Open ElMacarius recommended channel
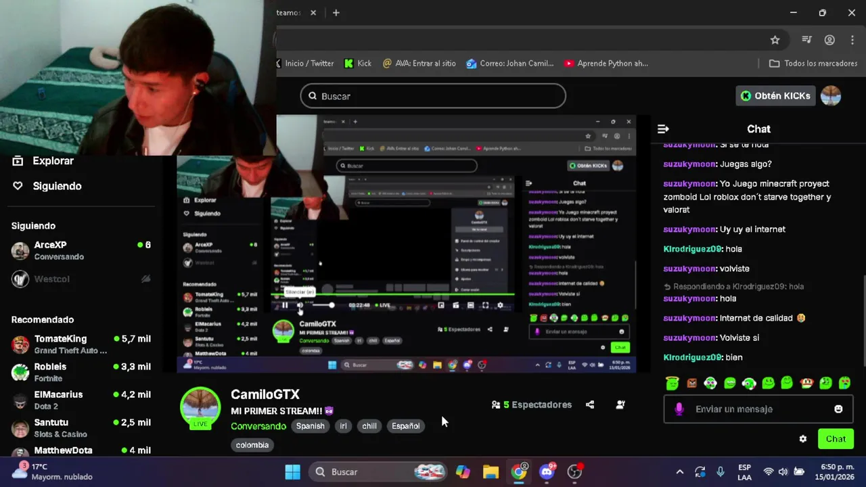The width and height of the screenshot is (866, 487). 81,400
